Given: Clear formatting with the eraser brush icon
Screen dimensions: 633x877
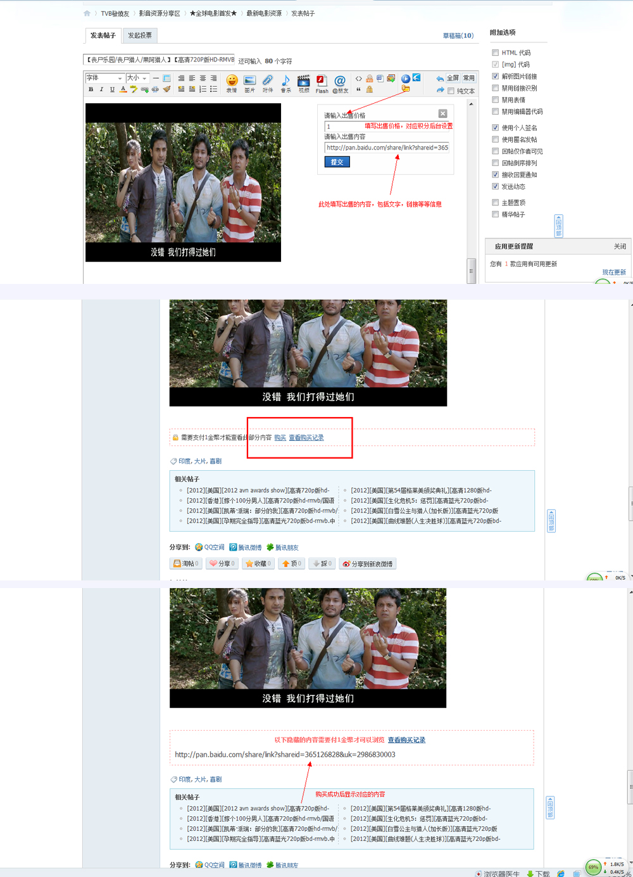Looking at the screenshot, I should point(166,89).
